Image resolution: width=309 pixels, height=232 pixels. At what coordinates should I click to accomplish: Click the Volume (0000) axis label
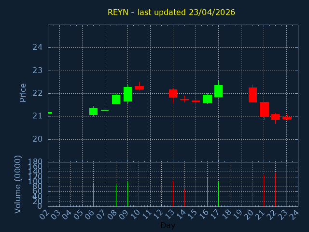point(18,184)
